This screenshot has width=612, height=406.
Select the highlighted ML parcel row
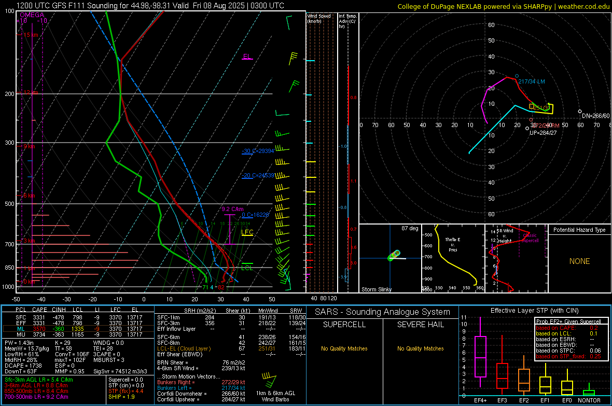77,329
